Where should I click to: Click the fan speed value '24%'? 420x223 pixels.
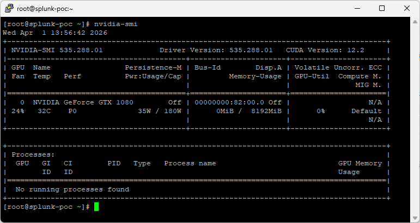17,112
